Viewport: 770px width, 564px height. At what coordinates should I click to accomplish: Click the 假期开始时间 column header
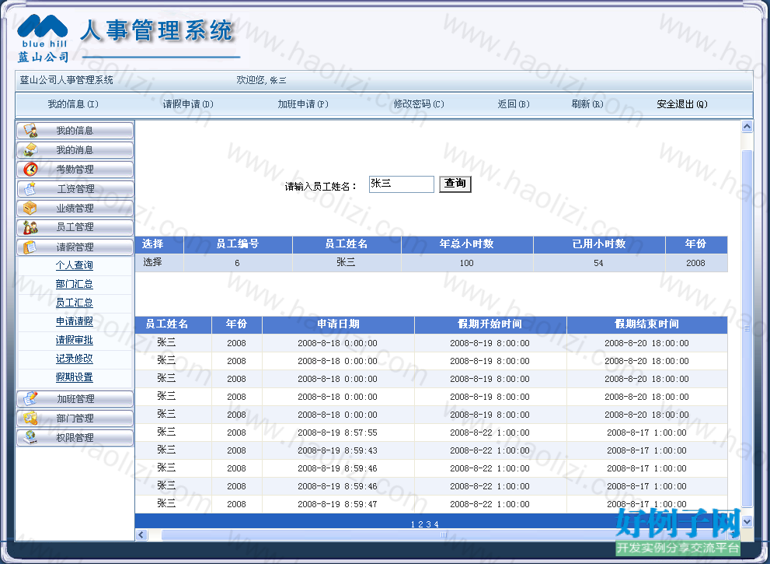pyautogui.click(x=490, y=324)
